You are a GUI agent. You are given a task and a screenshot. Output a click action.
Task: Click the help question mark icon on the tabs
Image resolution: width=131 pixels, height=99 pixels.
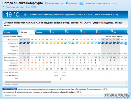click(x=125, y=32)
